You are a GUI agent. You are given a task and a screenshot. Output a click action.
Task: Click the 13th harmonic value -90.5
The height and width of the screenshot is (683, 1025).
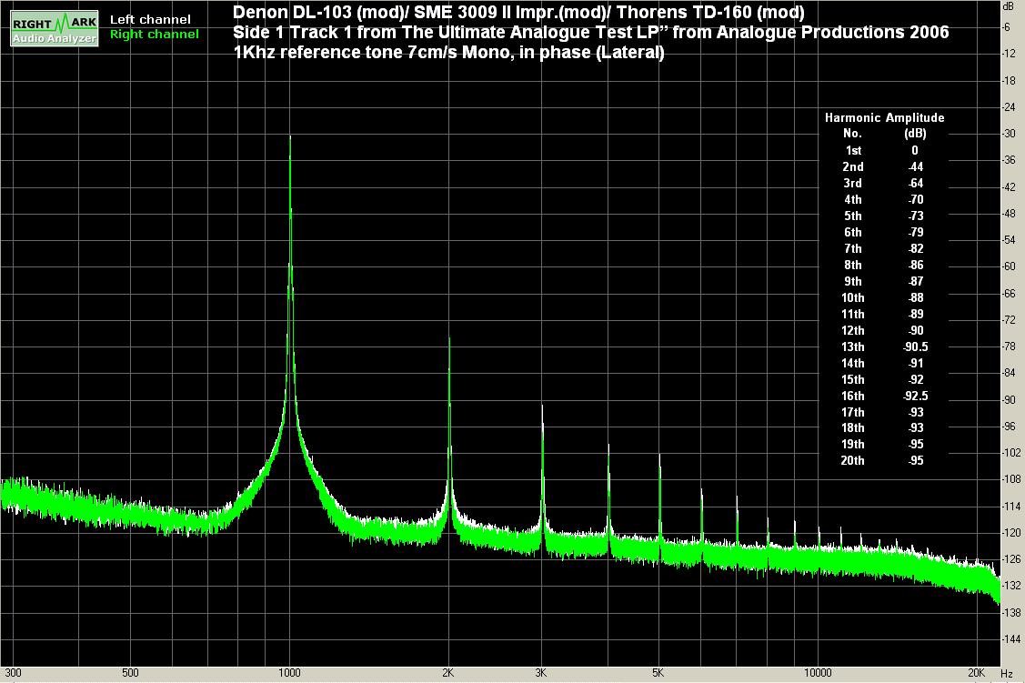pyautogui.click(x=915, y=347)
